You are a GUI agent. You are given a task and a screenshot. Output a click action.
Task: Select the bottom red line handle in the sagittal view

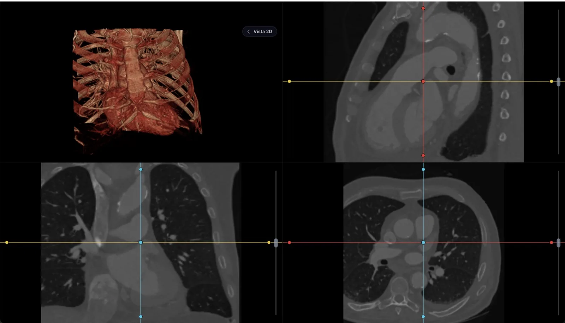423,156
